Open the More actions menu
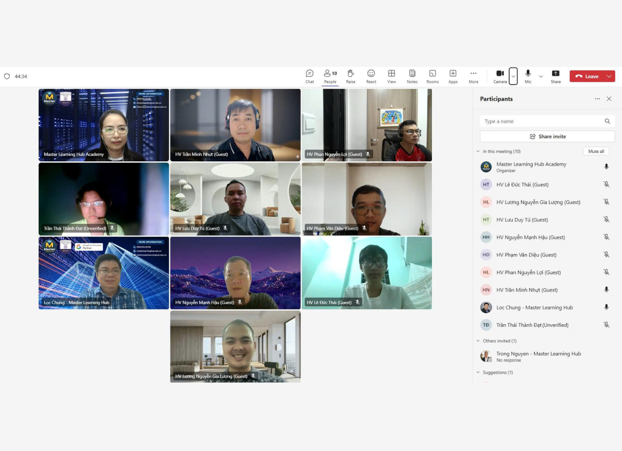Screen dimensions: 622x451 tap(473, 76)
